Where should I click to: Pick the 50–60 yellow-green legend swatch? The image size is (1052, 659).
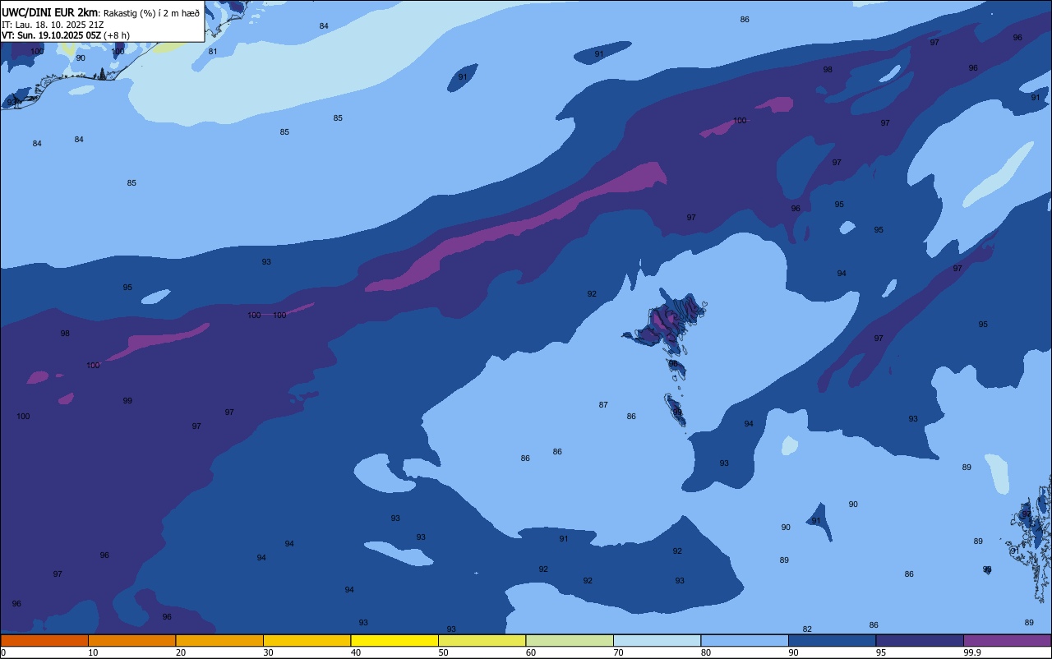[482, 641]
